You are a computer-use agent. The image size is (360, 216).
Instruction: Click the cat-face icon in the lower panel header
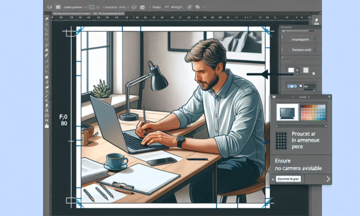pos(274,97)
